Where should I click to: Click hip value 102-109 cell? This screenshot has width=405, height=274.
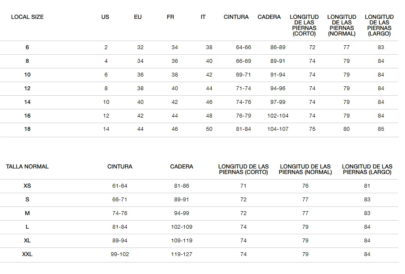pyautogui.click(x=182, y=227)
